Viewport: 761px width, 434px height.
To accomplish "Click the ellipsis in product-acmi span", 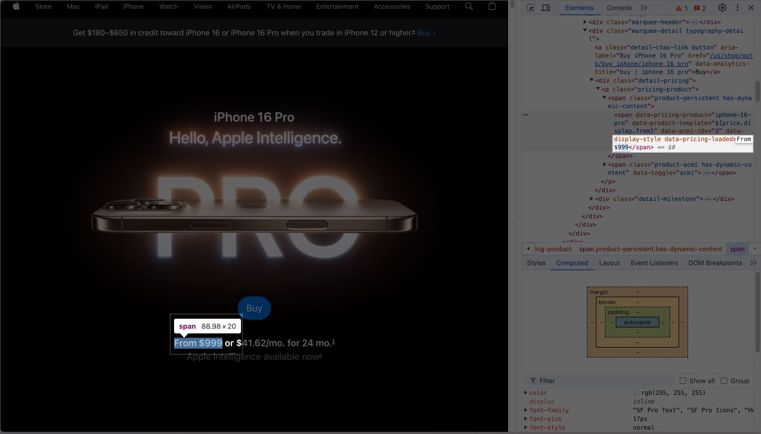I will point(706,173).
